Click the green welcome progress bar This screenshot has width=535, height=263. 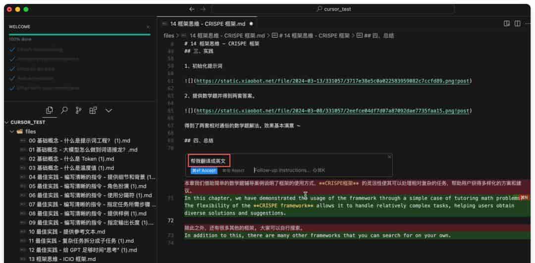[79, 35]
